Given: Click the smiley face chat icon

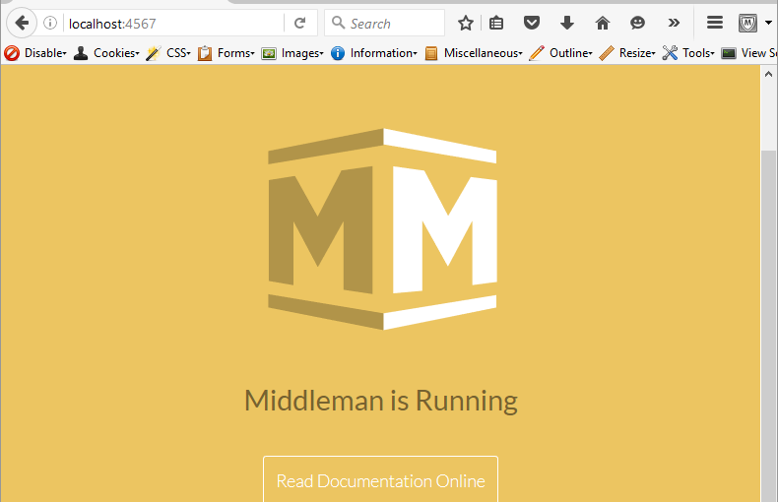Looking at the screenshot, I should click(x=637, y=23).
